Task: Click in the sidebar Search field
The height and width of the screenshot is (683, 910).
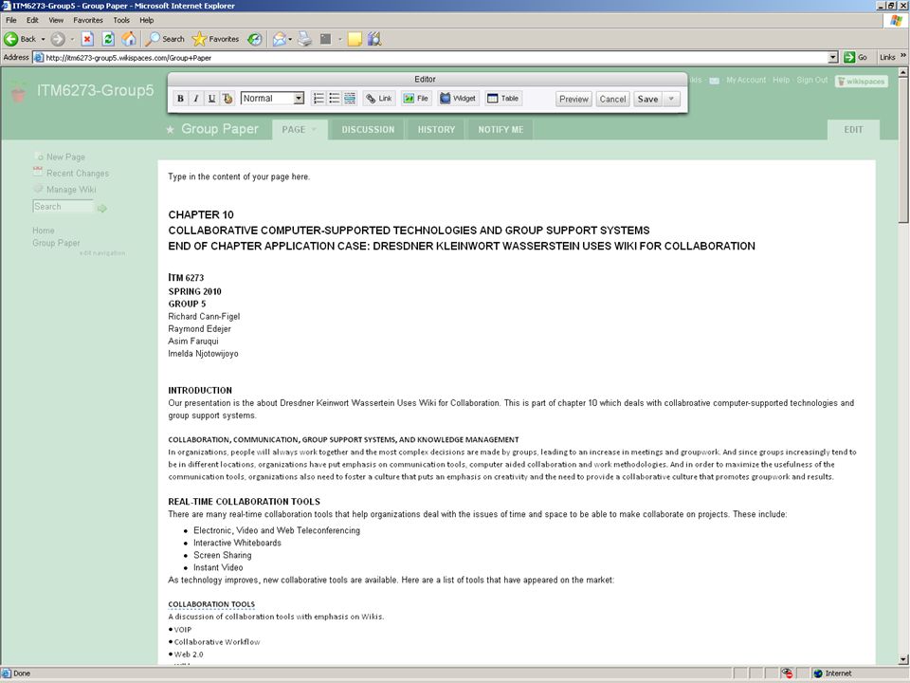Action: [x=63, y=207]
